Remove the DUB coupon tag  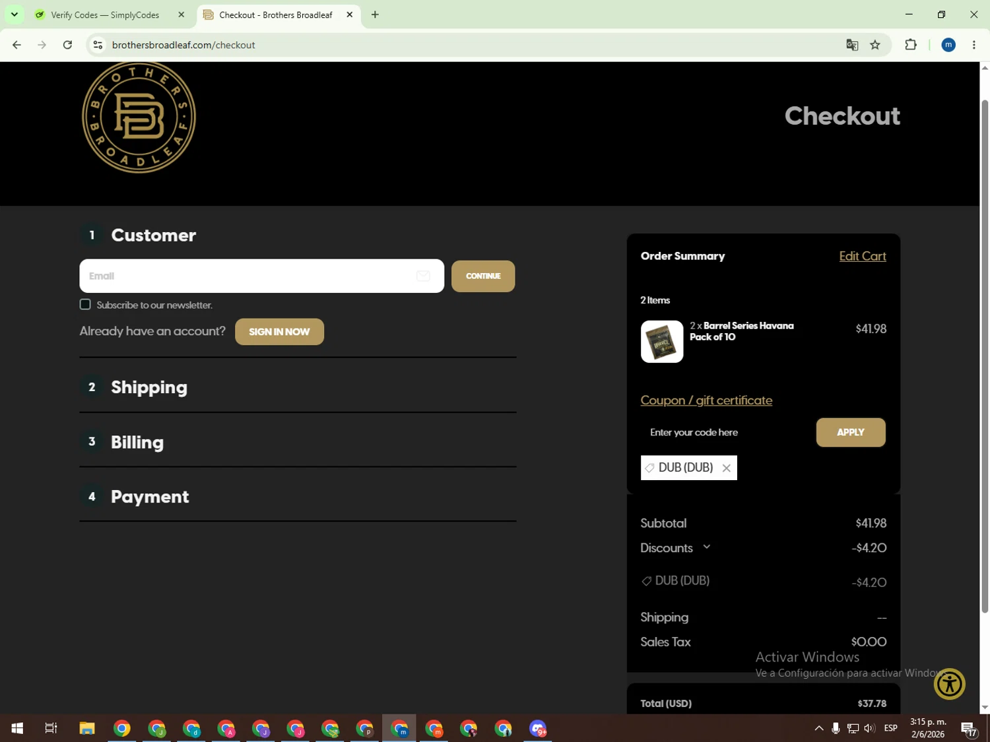(727, 468)
